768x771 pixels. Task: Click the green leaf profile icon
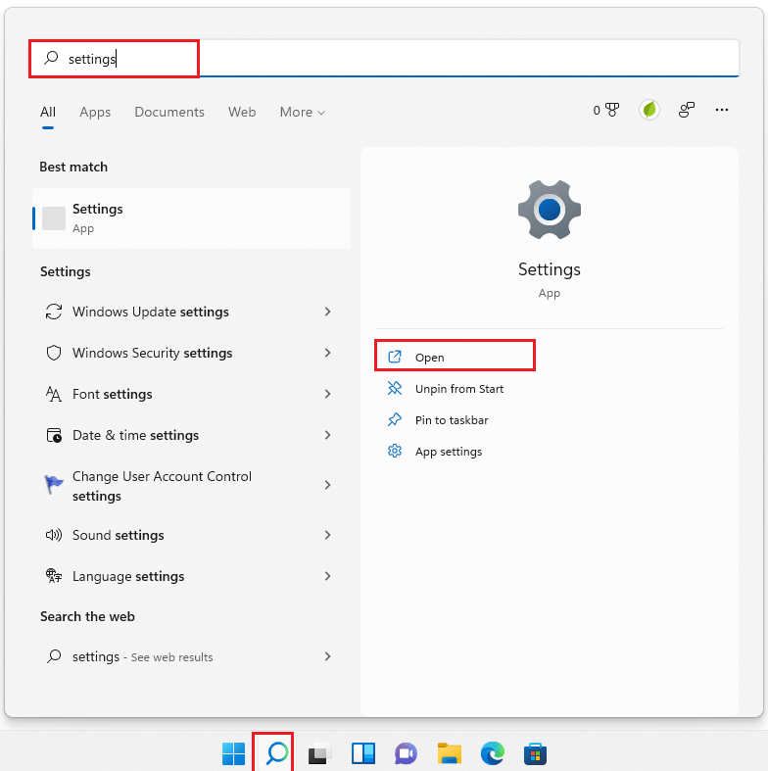[649, 110]
